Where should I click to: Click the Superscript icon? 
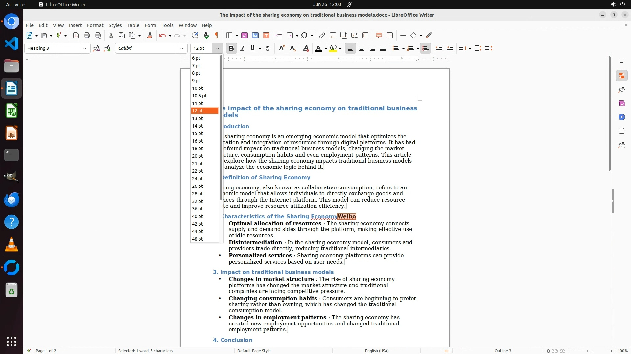[282, 48]
